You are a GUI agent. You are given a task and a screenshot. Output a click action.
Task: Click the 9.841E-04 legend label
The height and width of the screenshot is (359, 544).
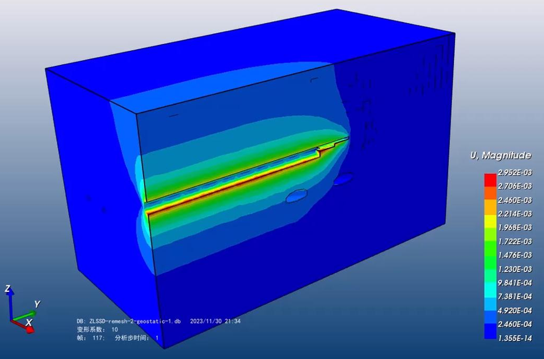tap(515, 283)
